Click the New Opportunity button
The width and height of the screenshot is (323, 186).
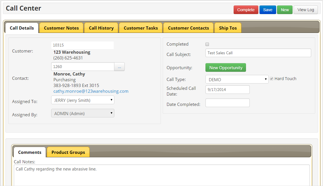click(x=226, y=67)
